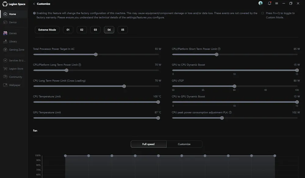Switch fan mode to Full speed
This screenshot has height=178, width=305.
pos(149,144)
